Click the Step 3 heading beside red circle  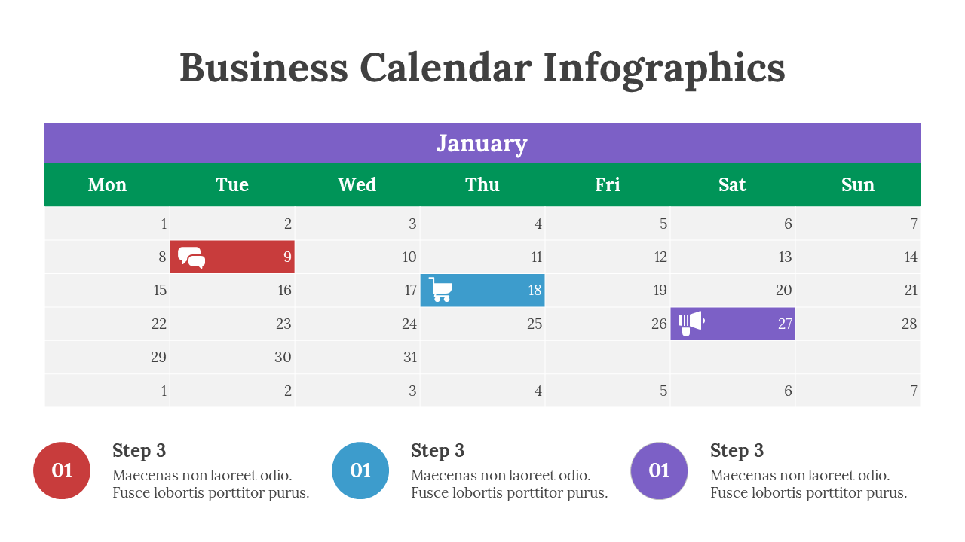[139, 451]
